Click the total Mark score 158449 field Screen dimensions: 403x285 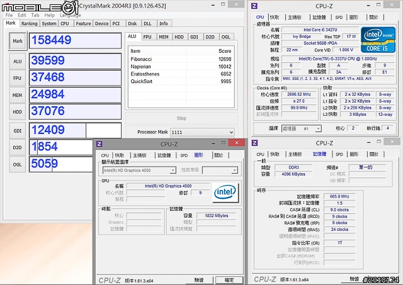coord(76,40)
